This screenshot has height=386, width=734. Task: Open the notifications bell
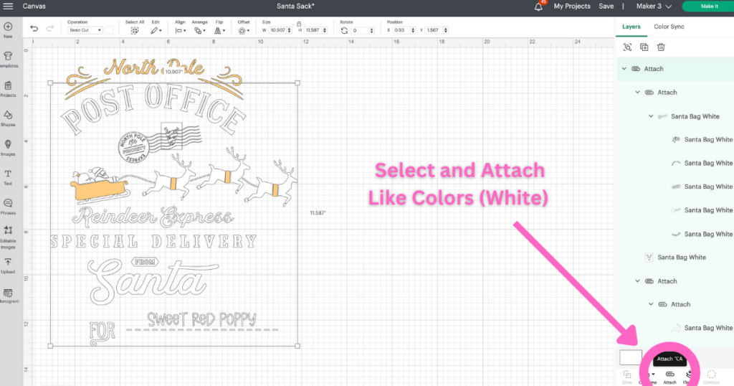pos(538,6)
